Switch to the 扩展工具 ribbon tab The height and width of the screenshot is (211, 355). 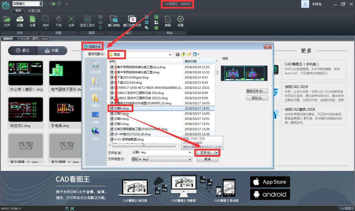[x=34, y=11]
